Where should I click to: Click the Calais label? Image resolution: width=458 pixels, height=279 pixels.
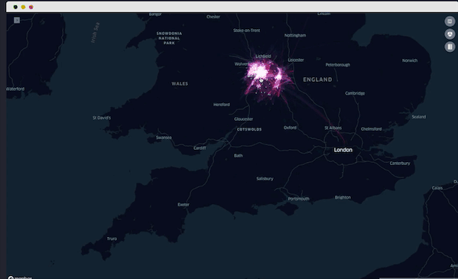click(437, 188)
